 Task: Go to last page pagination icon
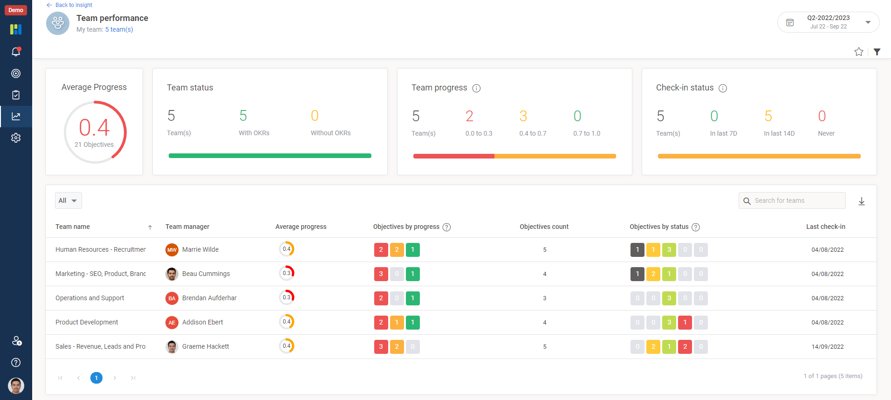tap(133, 378)
